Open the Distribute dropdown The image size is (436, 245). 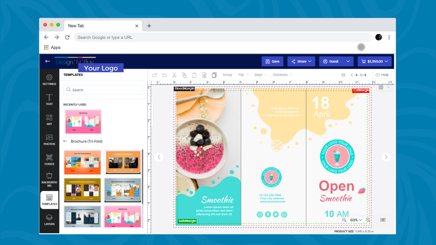tap(283, 75)
